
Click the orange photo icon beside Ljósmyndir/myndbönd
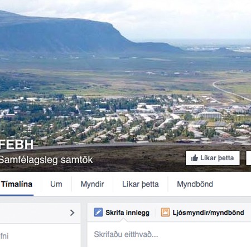point(165,213)
